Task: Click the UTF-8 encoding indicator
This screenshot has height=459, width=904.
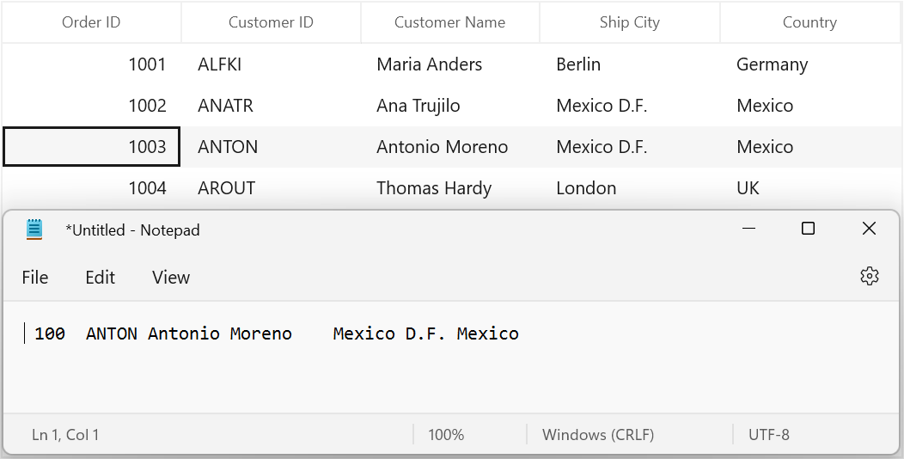Action: point(769,434)
